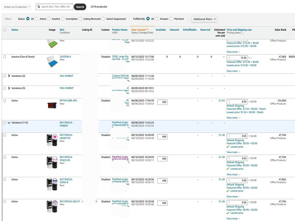Viewport: 295px width, 221px height.
Task: Select the Listing Removed filter
Action: coord(80,19)
